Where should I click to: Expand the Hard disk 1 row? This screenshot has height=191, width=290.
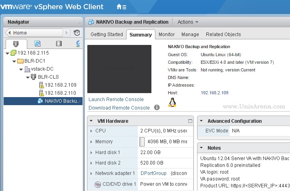coord(91,152)
